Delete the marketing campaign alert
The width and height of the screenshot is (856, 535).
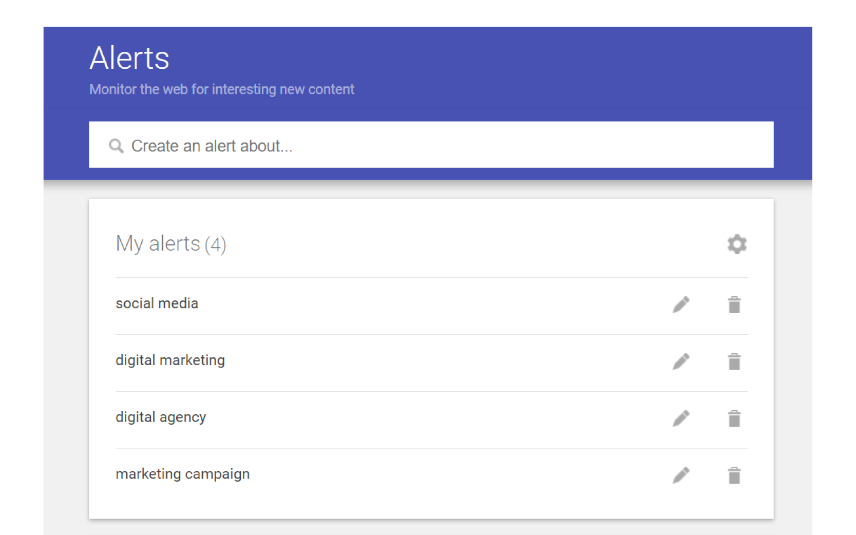tap(734, 475)
